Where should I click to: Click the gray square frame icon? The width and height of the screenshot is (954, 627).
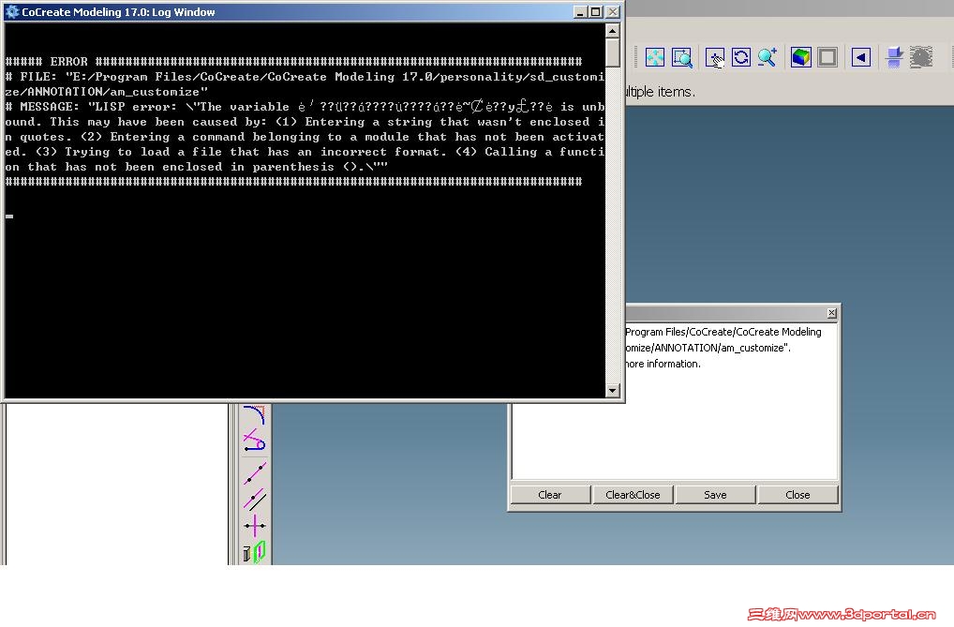tap(827, 58)
